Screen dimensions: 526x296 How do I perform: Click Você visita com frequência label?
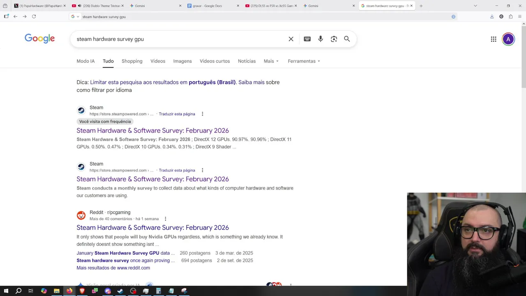point(105,121)
